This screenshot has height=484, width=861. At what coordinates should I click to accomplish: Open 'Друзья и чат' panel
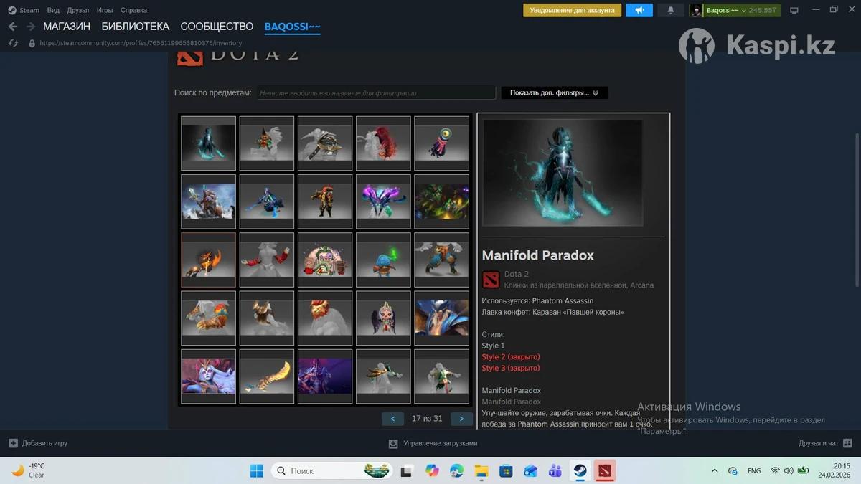click(x=824, y=443)
